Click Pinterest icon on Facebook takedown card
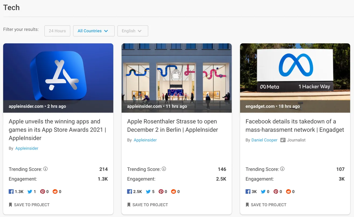This screenshot has height=217, width=354. [x=276, y=192]
